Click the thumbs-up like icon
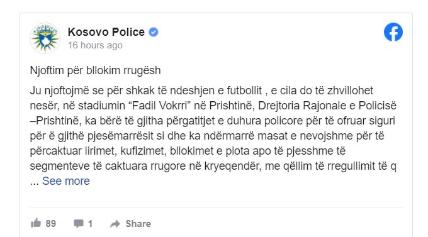This screenshot has width=428, height=237. [36, 223]
